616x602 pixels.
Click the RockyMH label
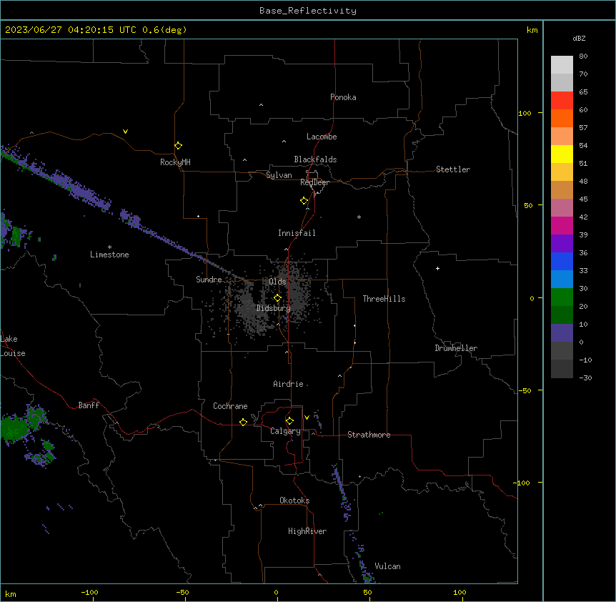(x=175, y=162)
